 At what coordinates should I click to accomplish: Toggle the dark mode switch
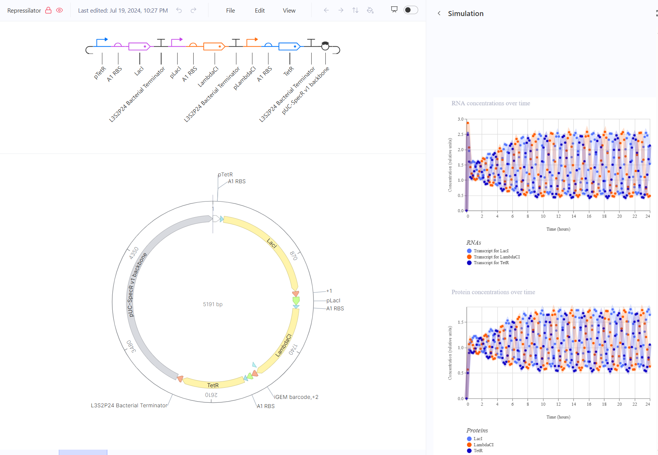point(411,10)
